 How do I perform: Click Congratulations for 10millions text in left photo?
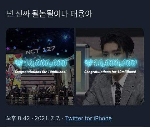tap(41, 72)
